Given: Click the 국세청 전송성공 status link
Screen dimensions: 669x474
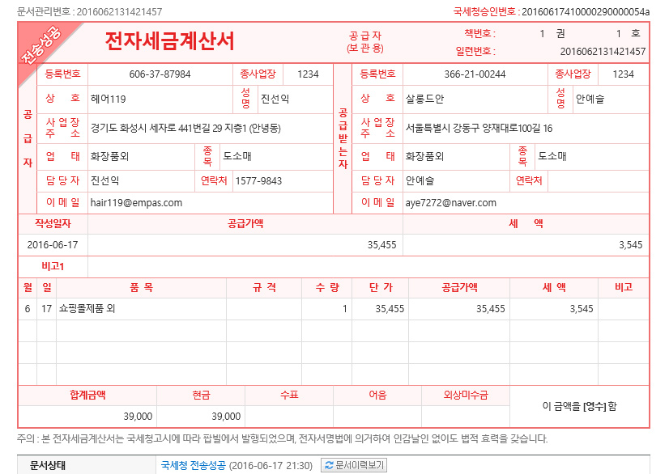Looking at the screenshot, I should click(194, 465).
